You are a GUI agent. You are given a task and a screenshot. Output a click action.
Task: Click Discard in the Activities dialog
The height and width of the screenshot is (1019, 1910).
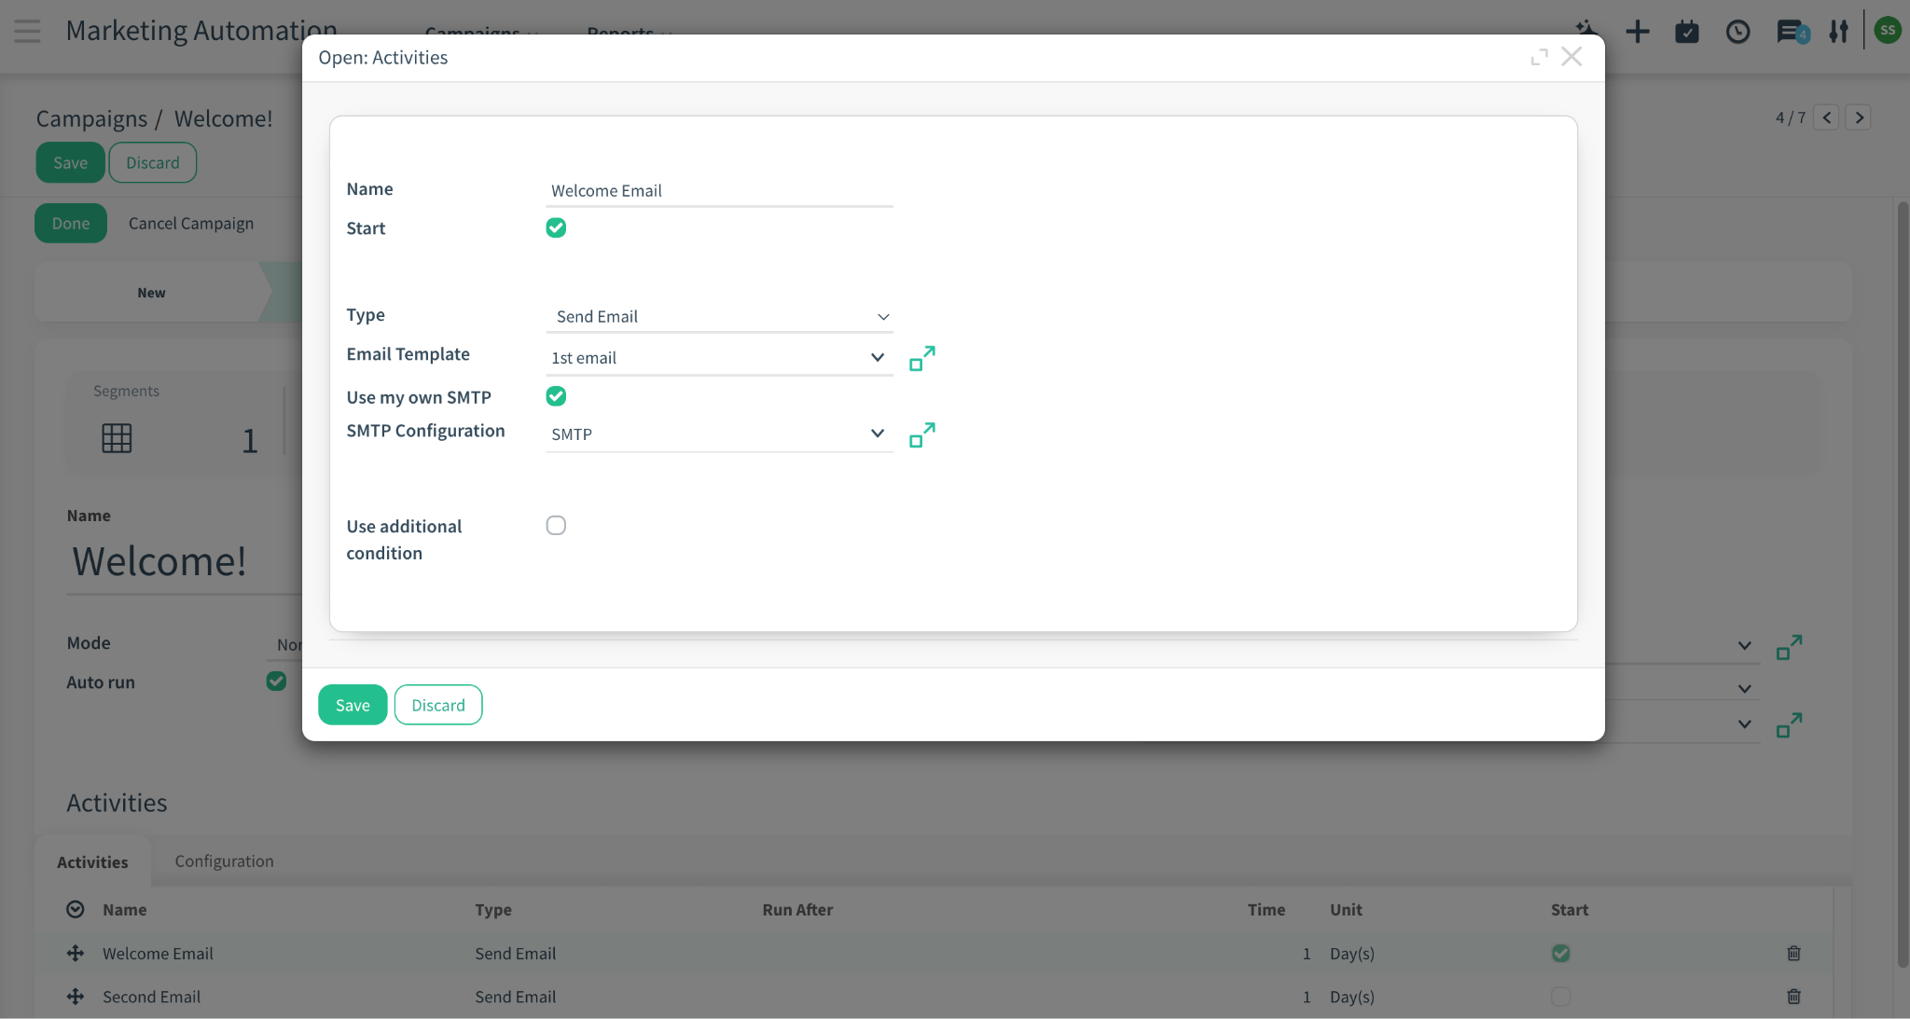[x=438, y=705]
